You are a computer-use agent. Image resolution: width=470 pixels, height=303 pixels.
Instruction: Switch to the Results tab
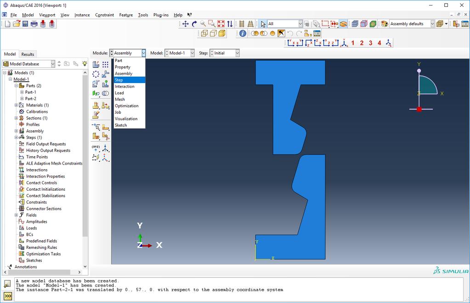tap(28, 54)
